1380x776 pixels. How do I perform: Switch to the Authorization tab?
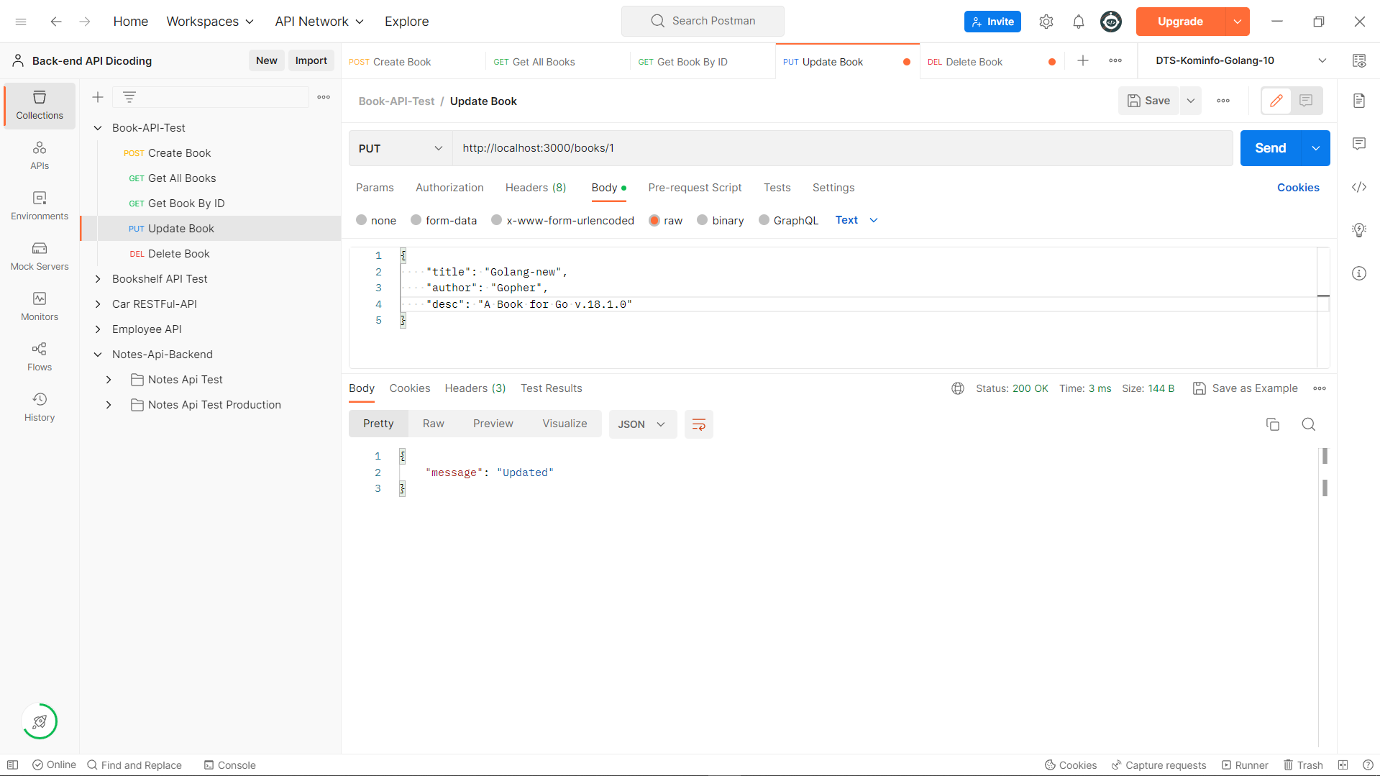tap(449, 188)
